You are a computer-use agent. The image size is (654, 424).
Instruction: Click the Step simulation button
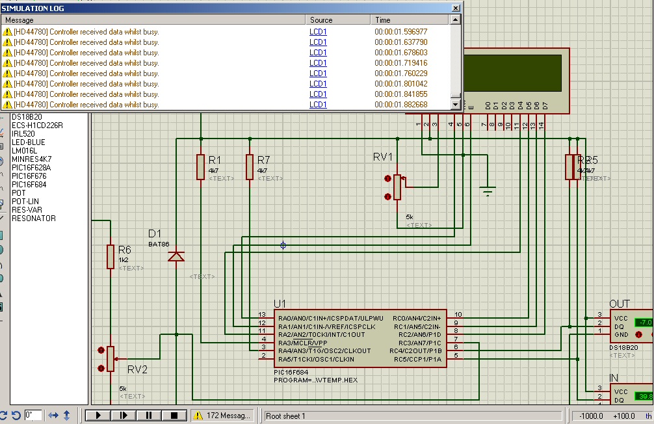[123, 416]
